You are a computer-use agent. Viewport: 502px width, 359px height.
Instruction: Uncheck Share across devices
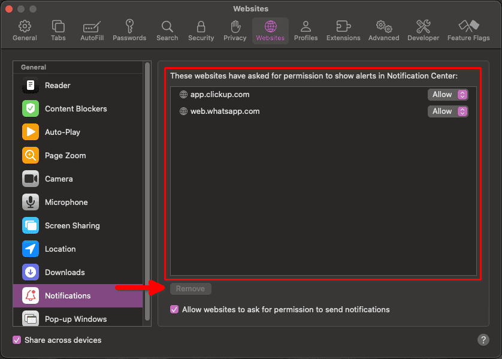tap(17, 340)
